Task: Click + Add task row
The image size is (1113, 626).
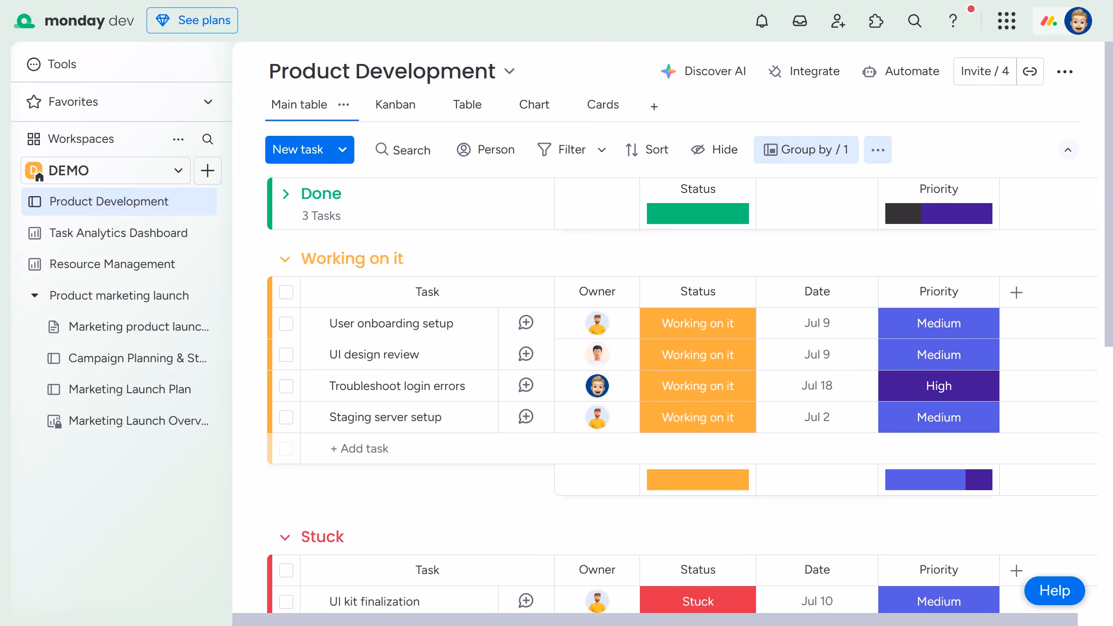Action: 359,448
